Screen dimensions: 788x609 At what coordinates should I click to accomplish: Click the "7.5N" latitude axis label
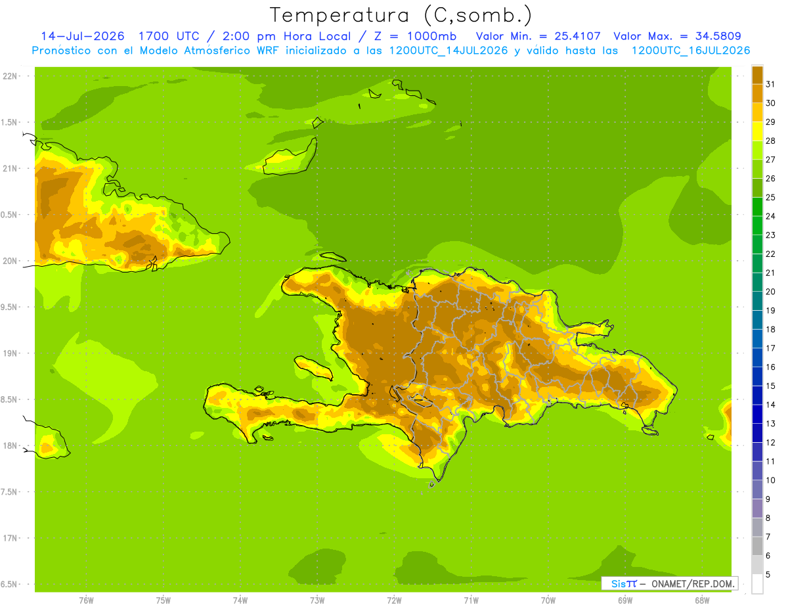click(10, 491)
